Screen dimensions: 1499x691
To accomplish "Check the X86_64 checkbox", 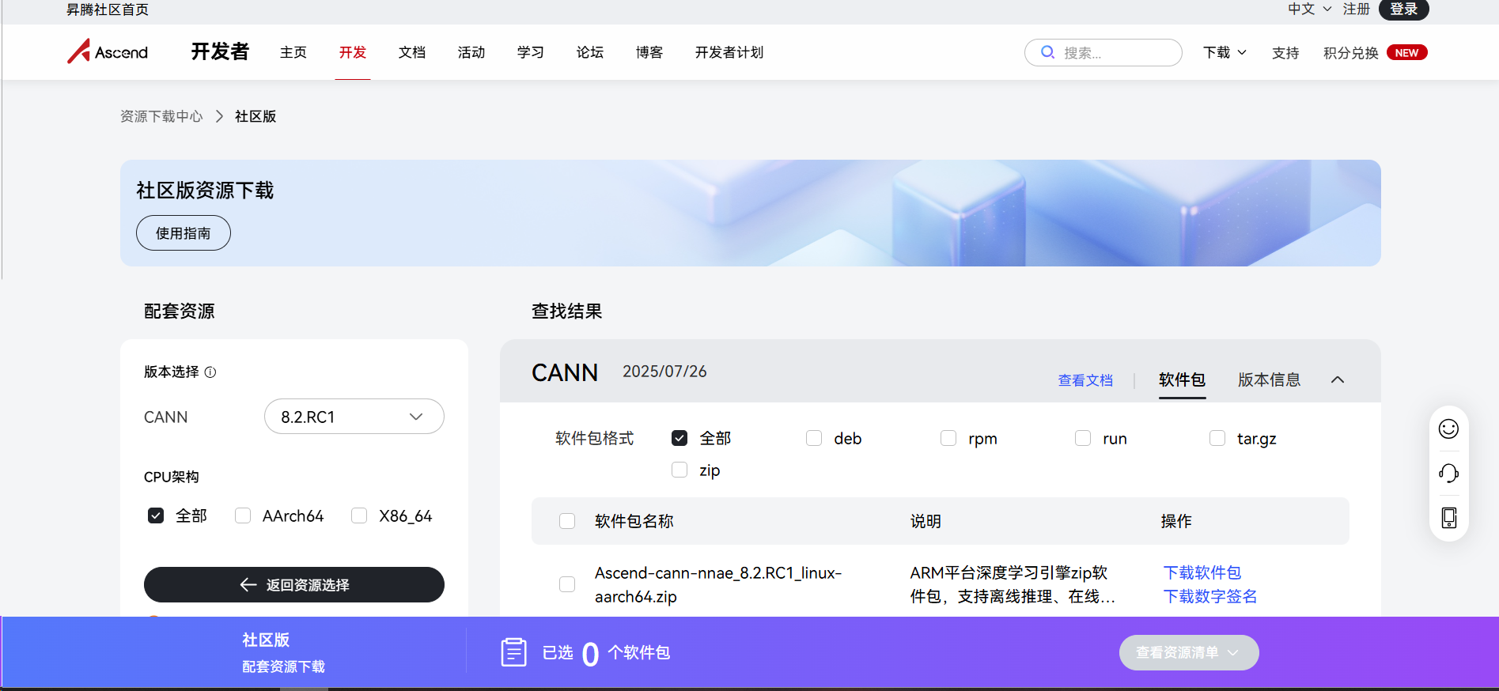I will tap(359, 515).
